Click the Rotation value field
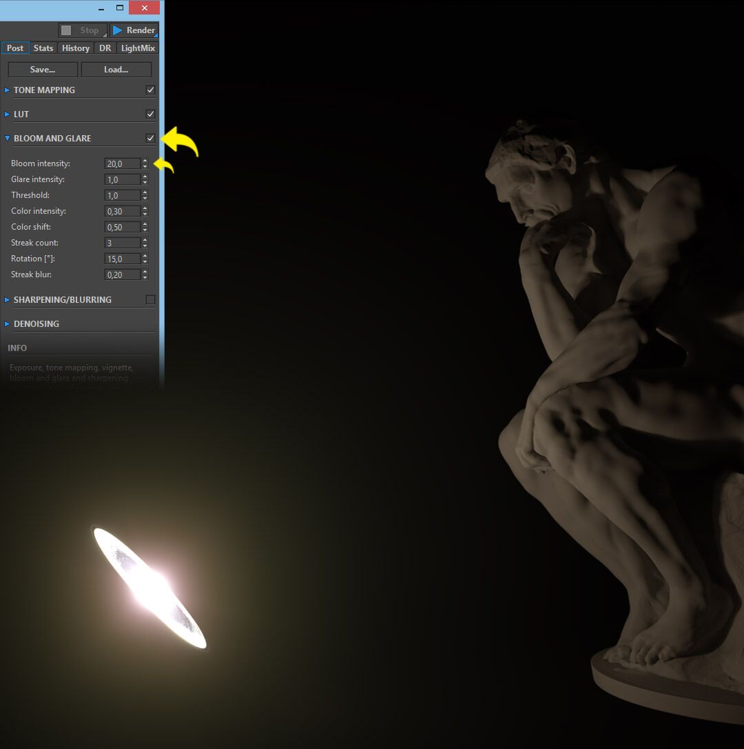Image resolution: width=744 pixels, height=749 pixels. pos(122,259)
